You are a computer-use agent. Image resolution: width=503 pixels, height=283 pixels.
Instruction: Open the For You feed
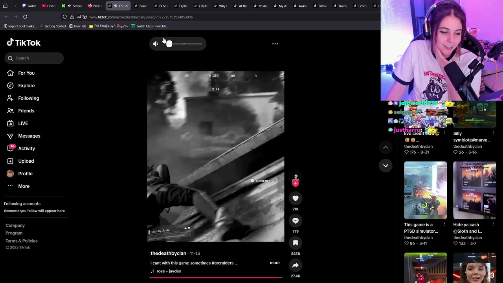[x=26, y=73]
